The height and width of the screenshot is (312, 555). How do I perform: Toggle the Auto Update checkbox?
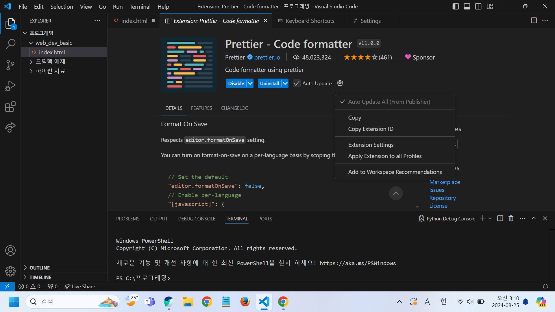297,83
